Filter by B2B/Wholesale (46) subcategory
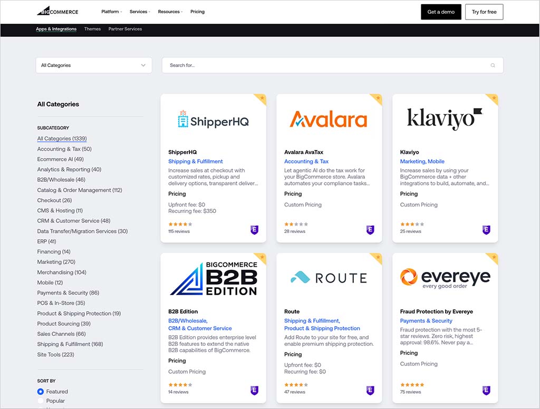This screenshot has height=409, width=540. tap(61, 180)
